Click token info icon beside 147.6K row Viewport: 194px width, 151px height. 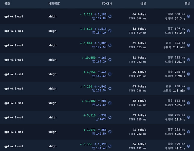pos(110,103)
